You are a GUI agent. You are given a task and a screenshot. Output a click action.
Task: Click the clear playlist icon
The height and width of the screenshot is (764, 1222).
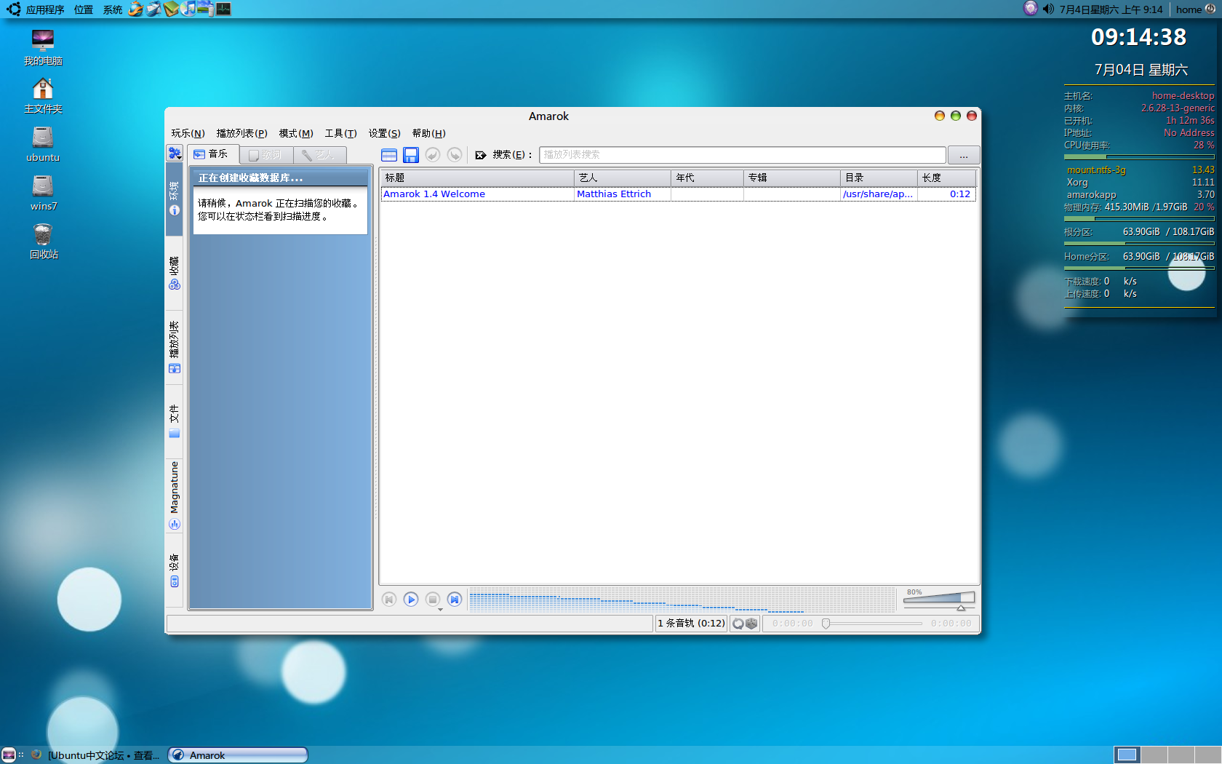coord(389,155)
